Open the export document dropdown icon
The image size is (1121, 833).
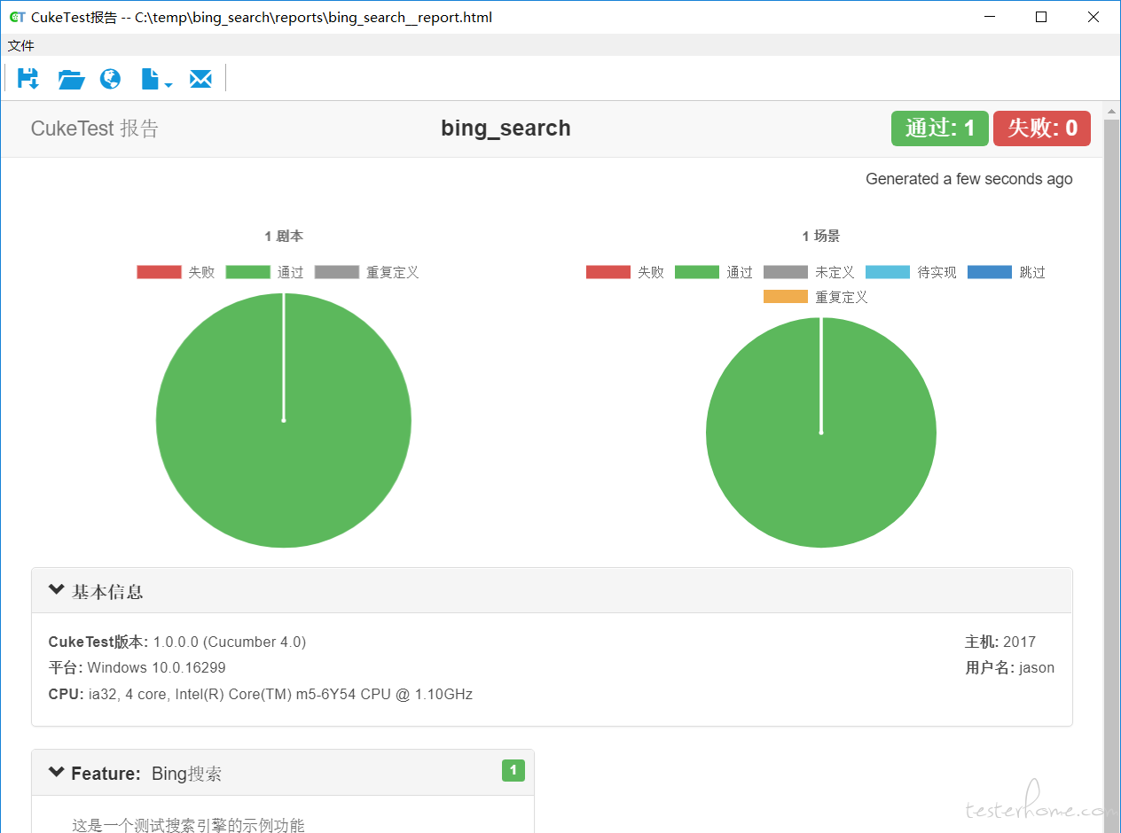point(157,79)
